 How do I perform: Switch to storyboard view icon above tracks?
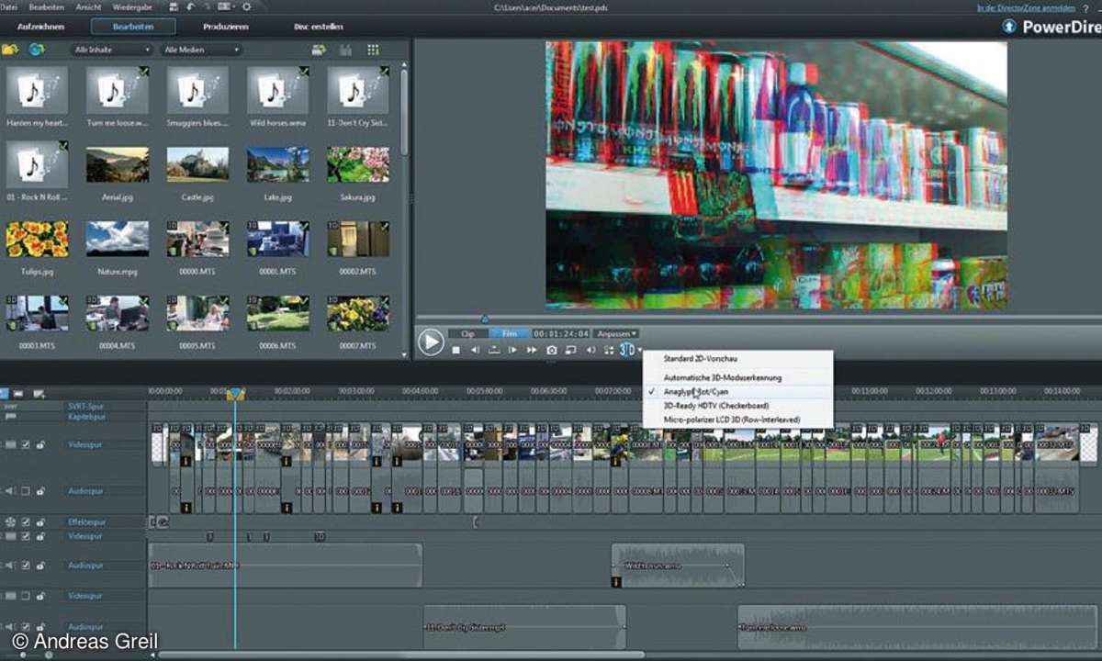coord(17,393)
